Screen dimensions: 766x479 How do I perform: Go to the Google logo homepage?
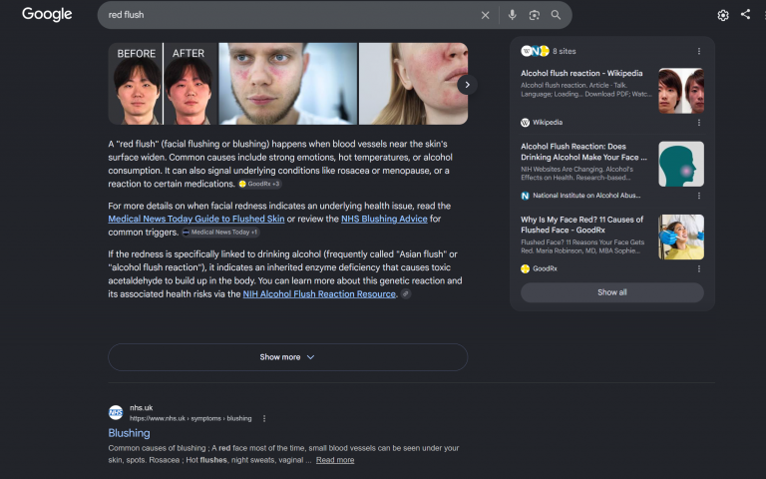pos(47,14)
